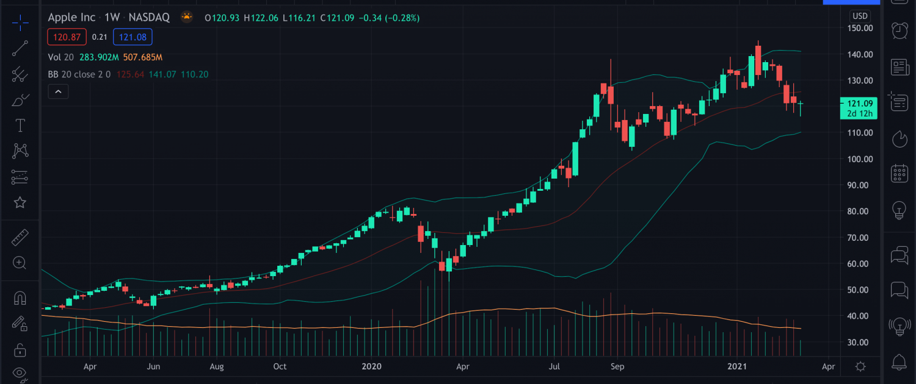Toggle lock all drawing tools
This screenshot has width=916, height=384.
tap(20, 350)
